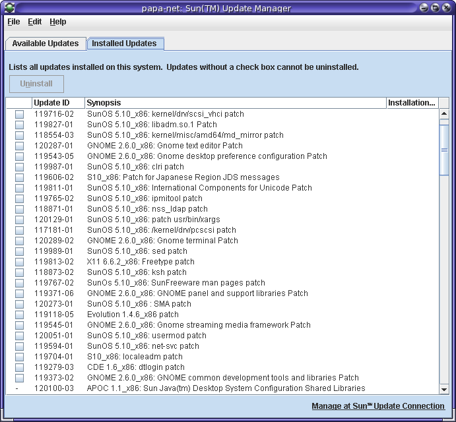Screen dimensions: 456x422
Task: Check the box for update 119716-02
Action: coord(20,114)
